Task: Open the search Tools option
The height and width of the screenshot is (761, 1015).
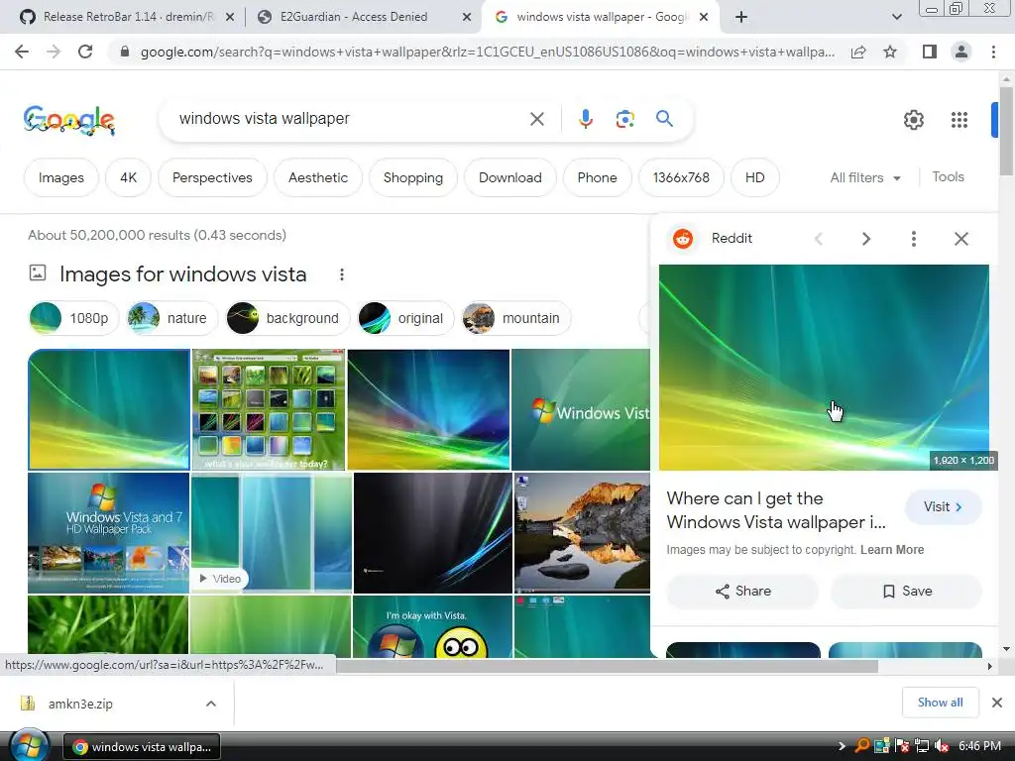Action: (948, 176)
